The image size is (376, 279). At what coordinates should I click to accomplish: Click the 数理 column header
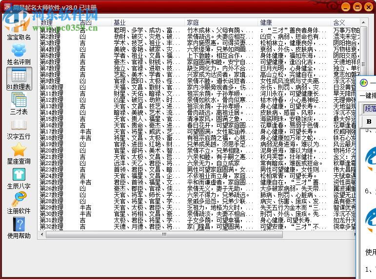click(59, 22)
